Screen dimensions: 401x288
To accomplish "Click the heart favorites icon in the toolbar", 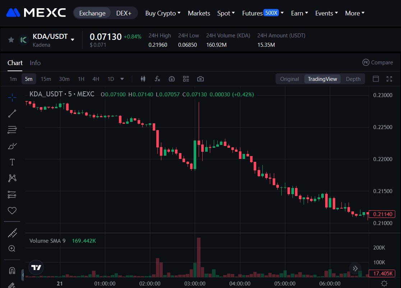I will [x=12, y=210].
